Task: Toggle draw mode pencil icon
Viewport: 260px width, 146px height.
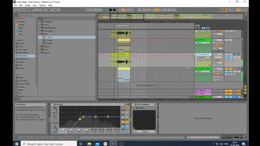Action: [x=221, y=10]
